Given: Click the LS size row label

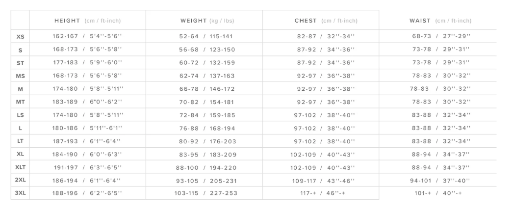Looking at the screenshot, I should click(20, 115).
